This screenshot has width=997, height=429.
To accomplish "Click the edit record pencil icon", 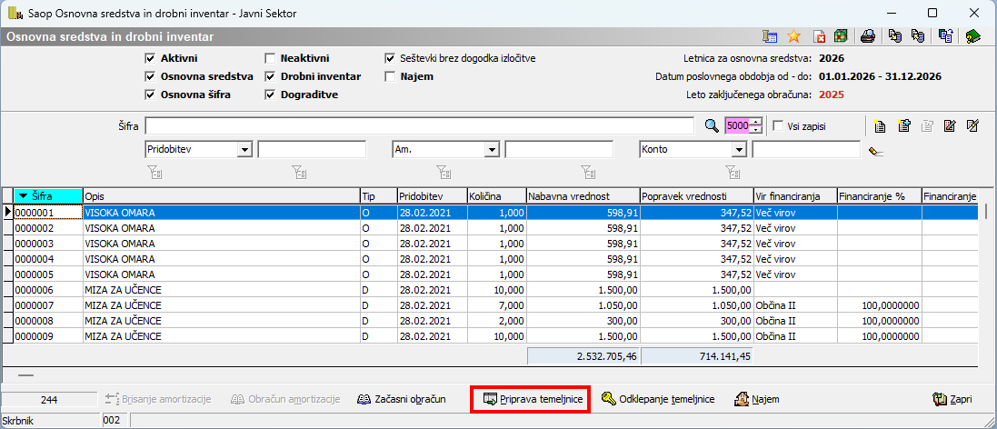I will click(950, 125).
